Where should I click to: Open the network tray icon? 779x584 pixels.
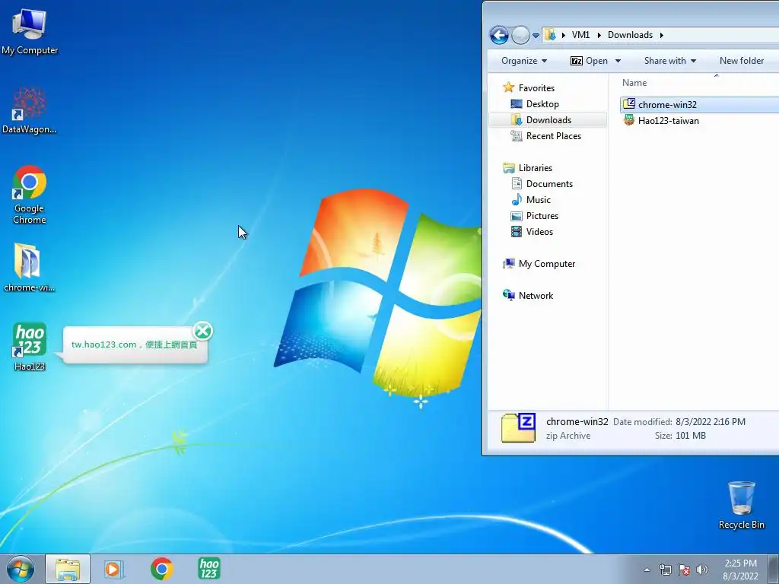point(665,570)
